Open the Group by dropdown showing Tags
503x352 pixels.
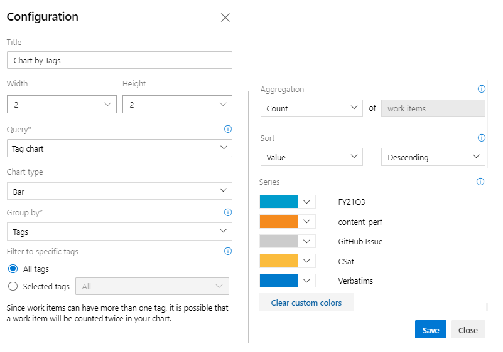119,231
